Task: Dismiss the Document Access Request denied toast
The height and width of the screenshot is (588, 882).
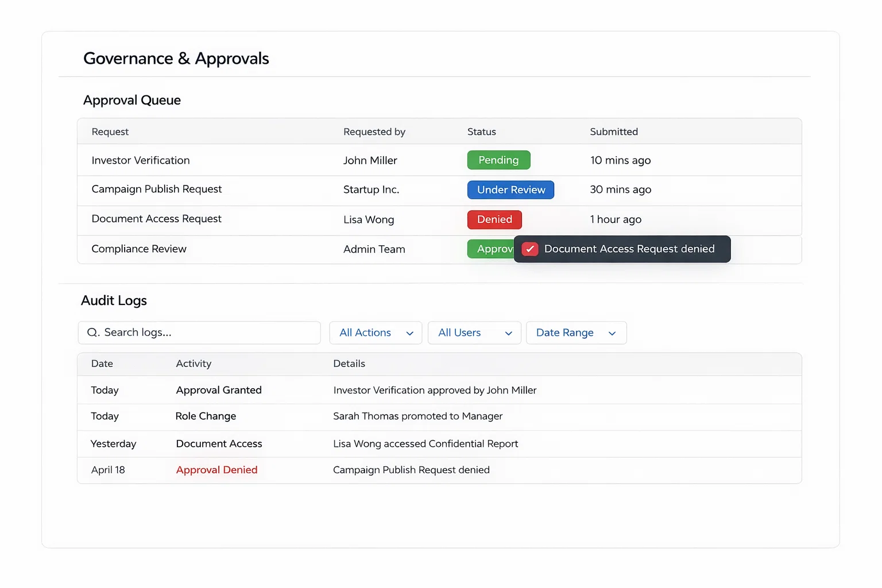Action: pyautogui.click(x=622, y=249)
